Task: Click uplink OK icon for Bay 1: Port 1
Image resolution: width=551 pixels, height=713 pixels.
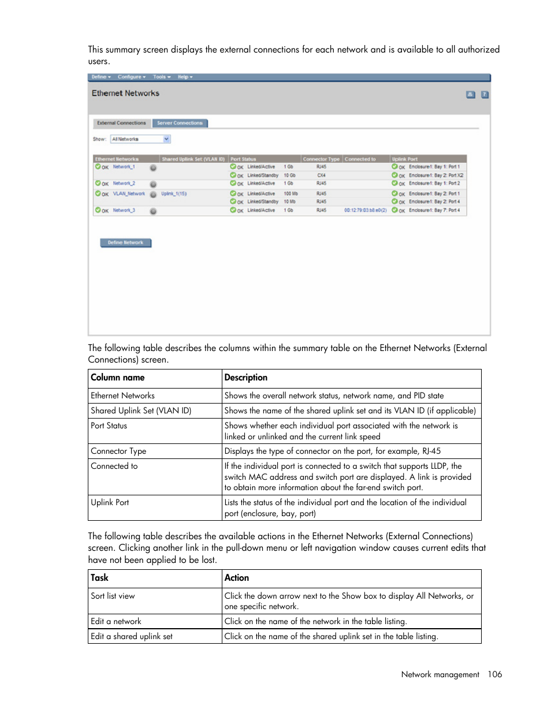Action: point(394,167)
